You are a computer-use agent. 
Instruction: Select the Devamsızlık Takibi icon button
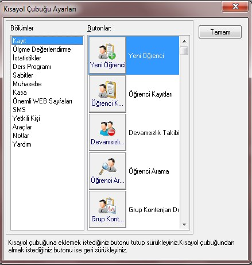coord(107,132)
